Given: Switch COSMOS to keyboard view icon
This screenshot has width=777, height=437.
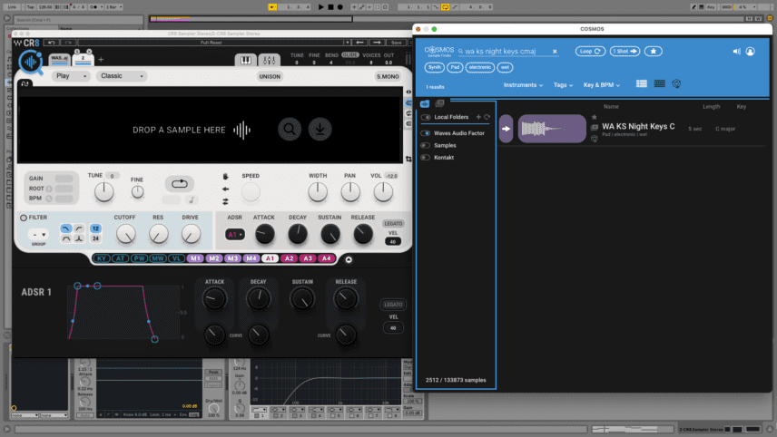Looking at the screenshot, I should pos(659,83).
